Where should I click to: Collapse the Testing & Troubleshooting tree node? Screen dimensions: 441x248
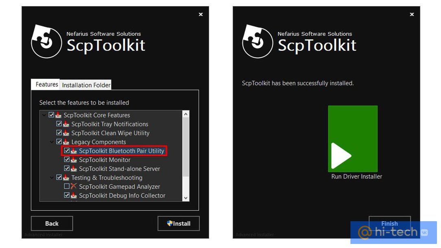52,177
